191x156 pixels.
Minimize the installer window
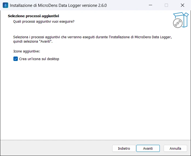click(x=151, y=5)
